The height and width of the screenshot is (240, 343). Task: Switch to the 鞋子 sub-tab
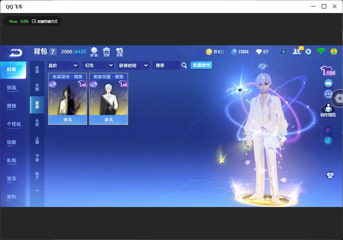pyautogui.click(x=37, y=176)
